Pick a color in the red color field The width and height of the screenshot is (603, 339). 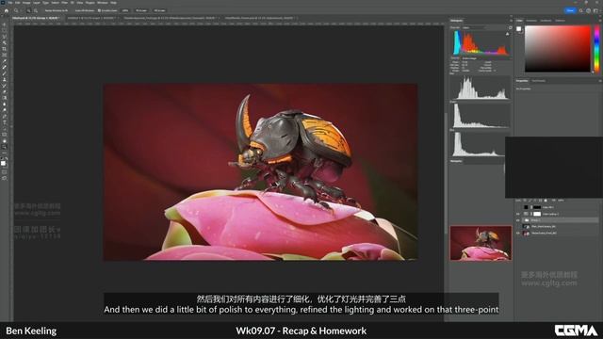(x=558, y=49)
